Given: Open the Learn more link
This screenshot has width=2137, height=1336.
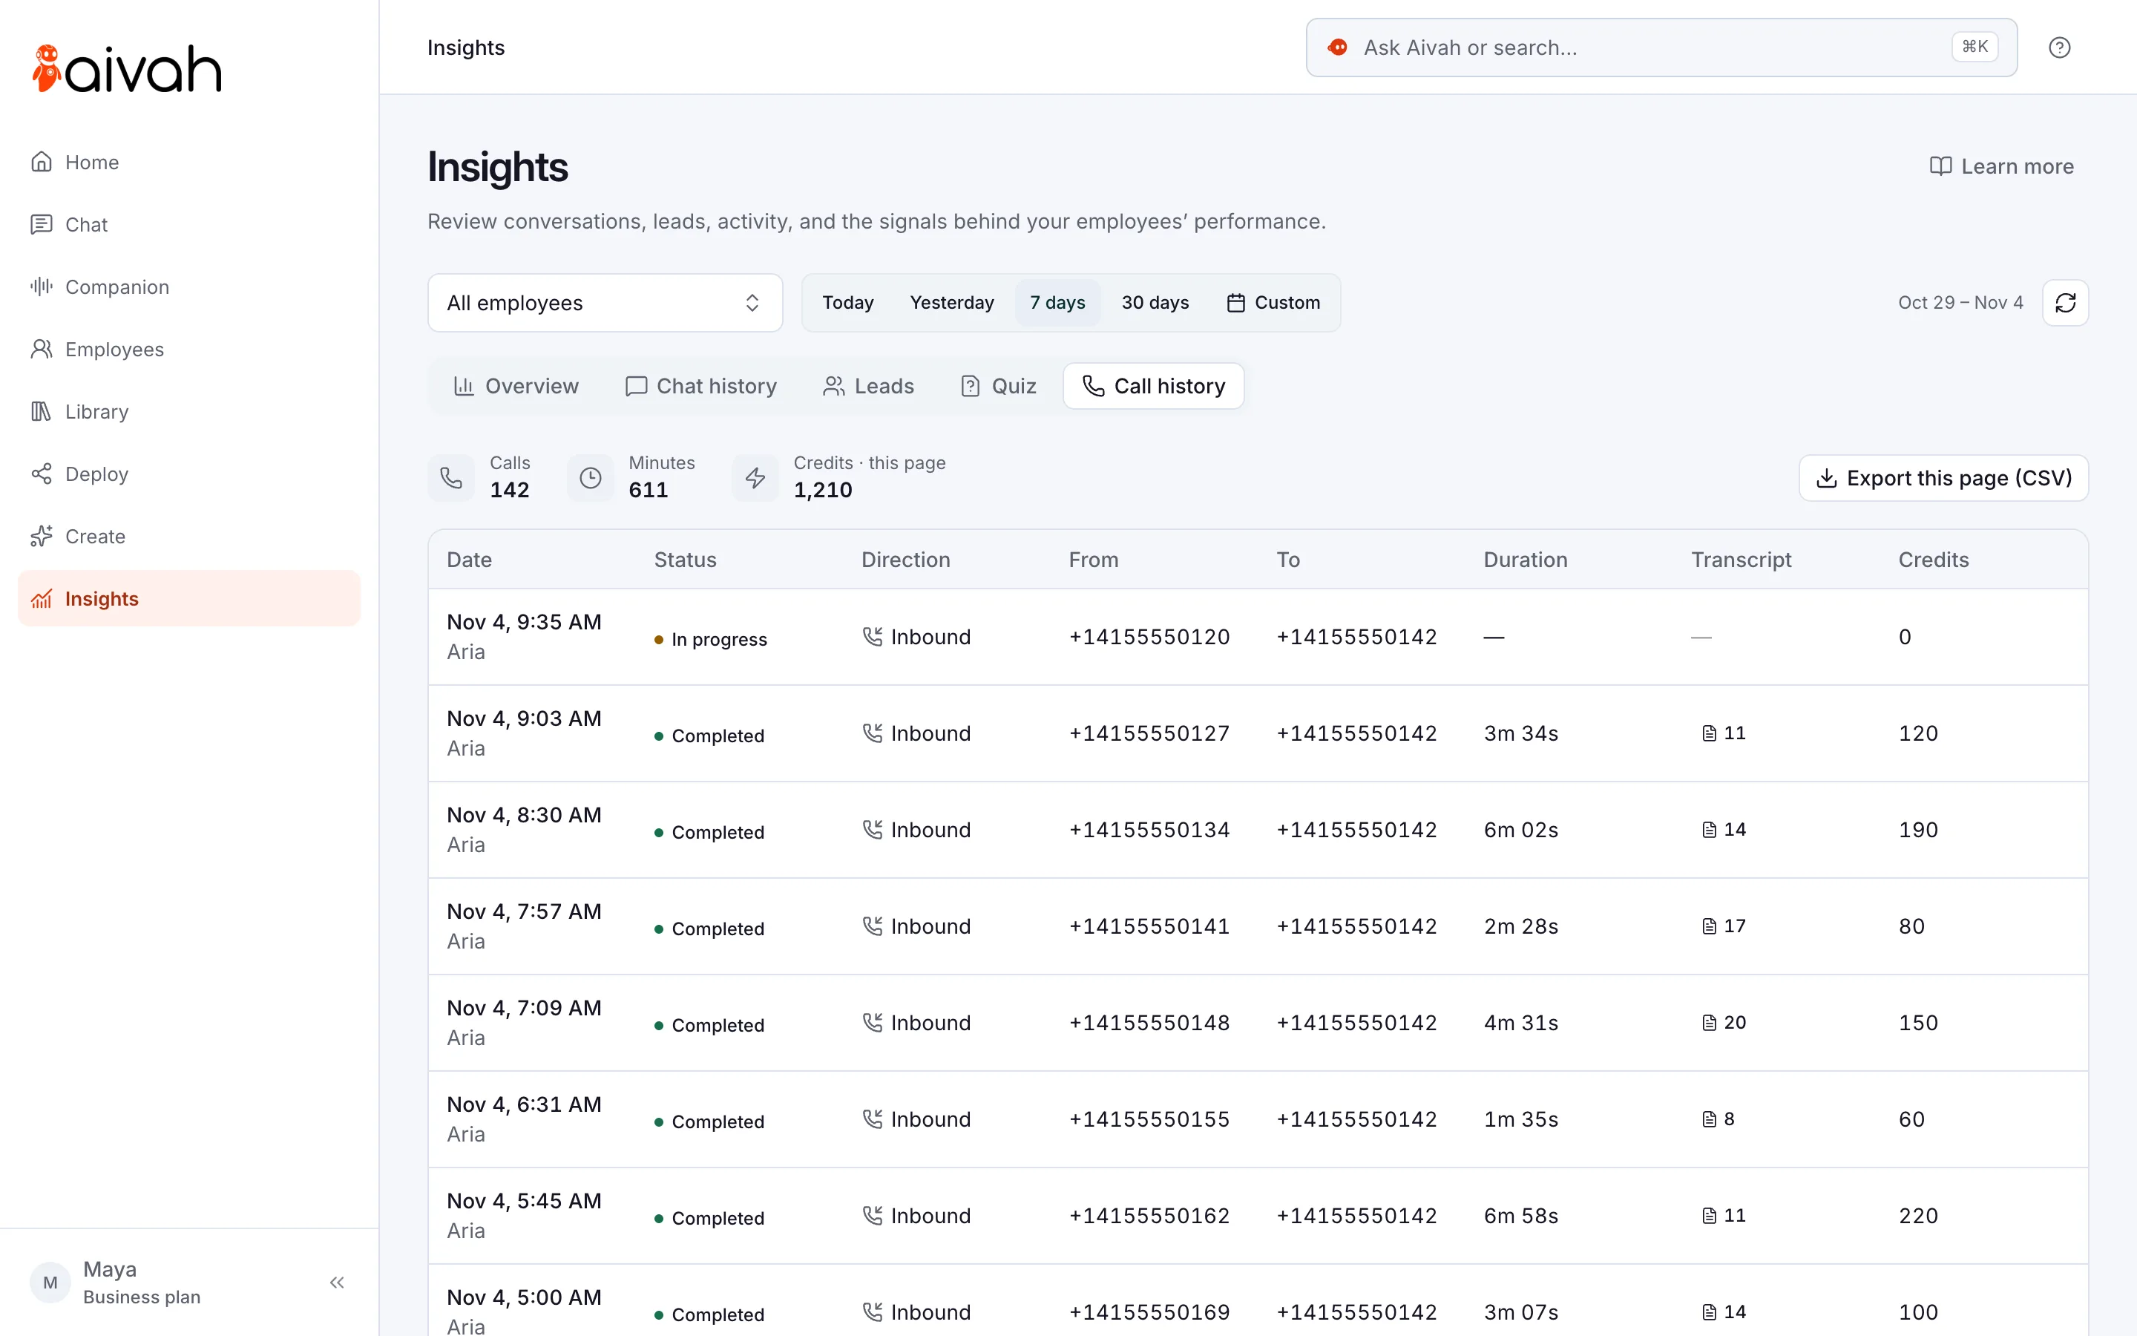Looking at the screenshot, I should (x=2001, y=166).
